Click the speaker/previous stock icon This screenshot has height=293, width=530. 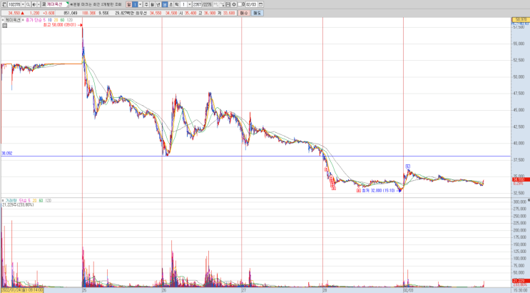[x=34, y=4]
